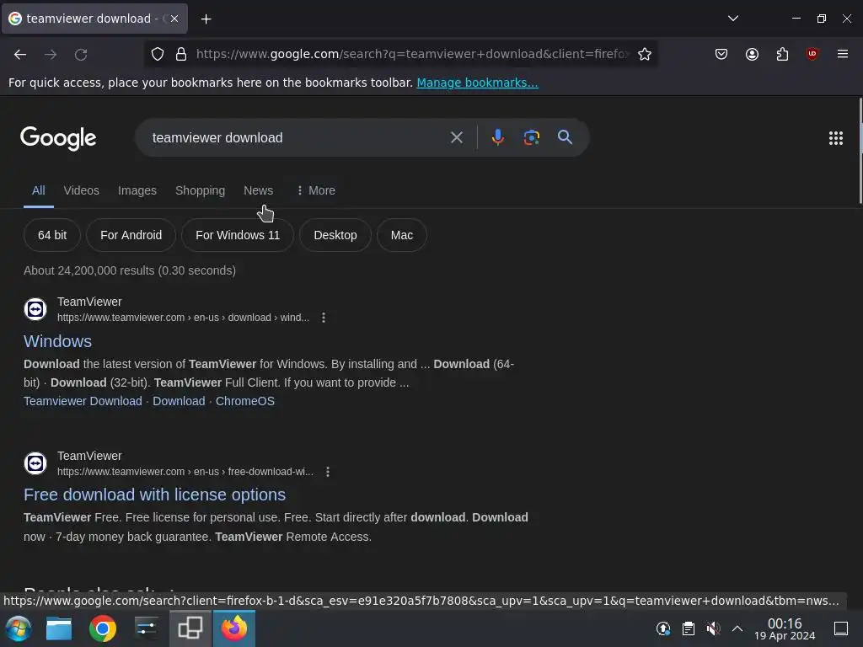Open the file manager from taskbar
The height and width of the screenshot is (647, 863).
point(59,628)
